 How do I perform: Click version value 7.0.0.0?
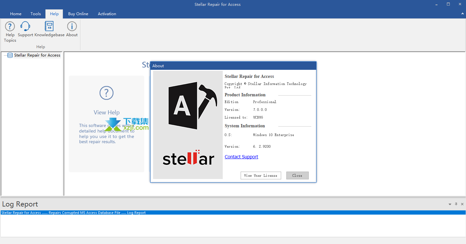(260, 110)
